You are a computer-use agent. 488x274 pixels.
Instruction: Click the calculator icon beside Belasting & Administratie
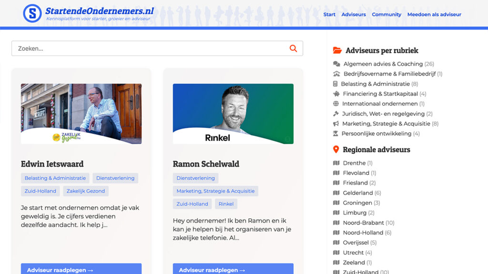[x=335, y=84]
